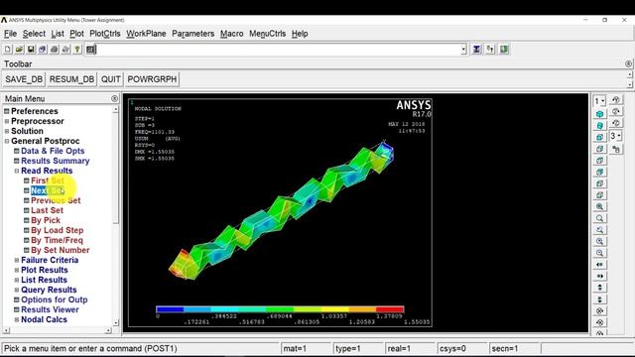The image size is (635, 357).
Task: Expand the Nodal Calcs node
Action: coord(17,319)
